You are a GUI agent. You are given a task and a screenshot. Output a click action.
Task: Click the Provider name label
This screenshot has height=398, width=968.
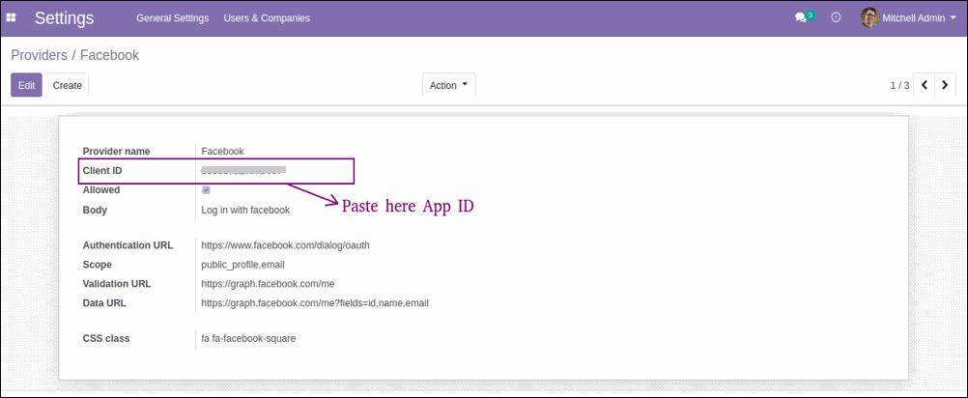coord(116,151)
